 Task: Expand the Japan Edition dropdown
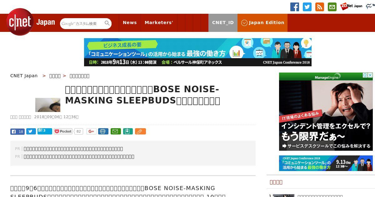coord(262,23)
